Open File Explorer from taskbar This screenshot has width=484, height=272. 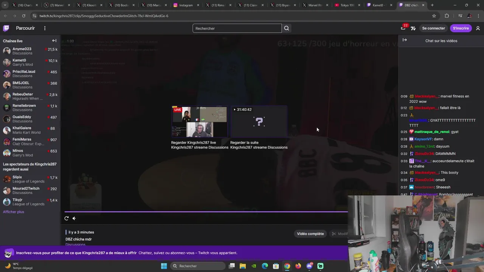(243, 266)
